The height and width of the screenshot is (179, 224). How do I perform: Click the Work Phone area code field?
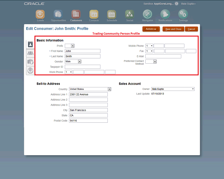click(x=78, y=72)
